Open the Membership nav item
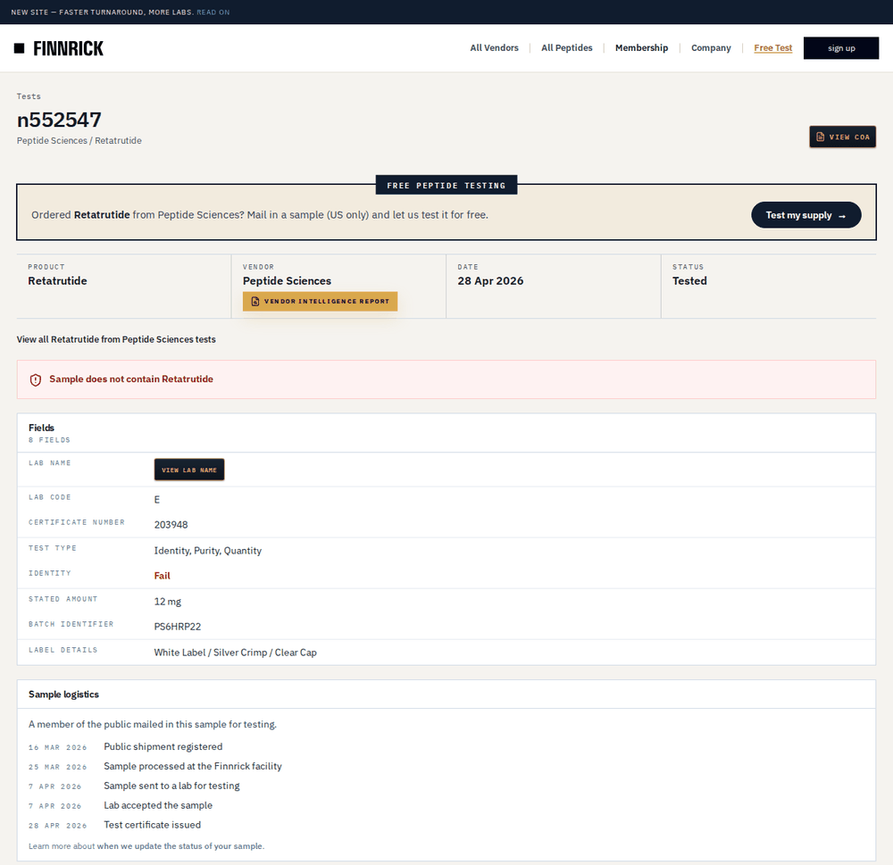Screen dimensions: 893x865 coord(641,48)
